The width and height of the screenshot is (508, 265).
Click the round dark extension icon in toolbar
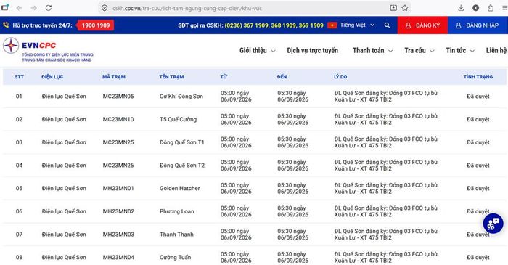[475, 8]
